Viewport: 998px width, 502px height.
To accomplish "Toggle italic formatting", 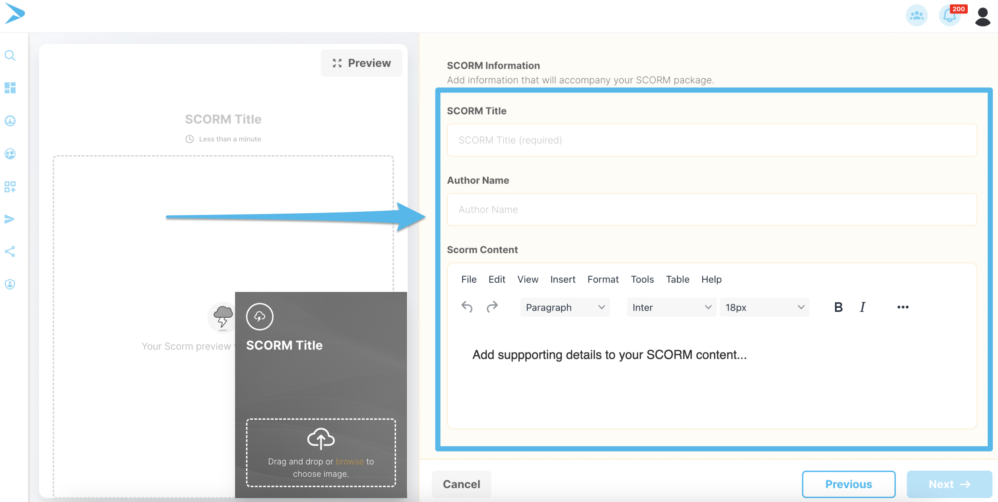I will pyautogui.click(x=862, y=307).
